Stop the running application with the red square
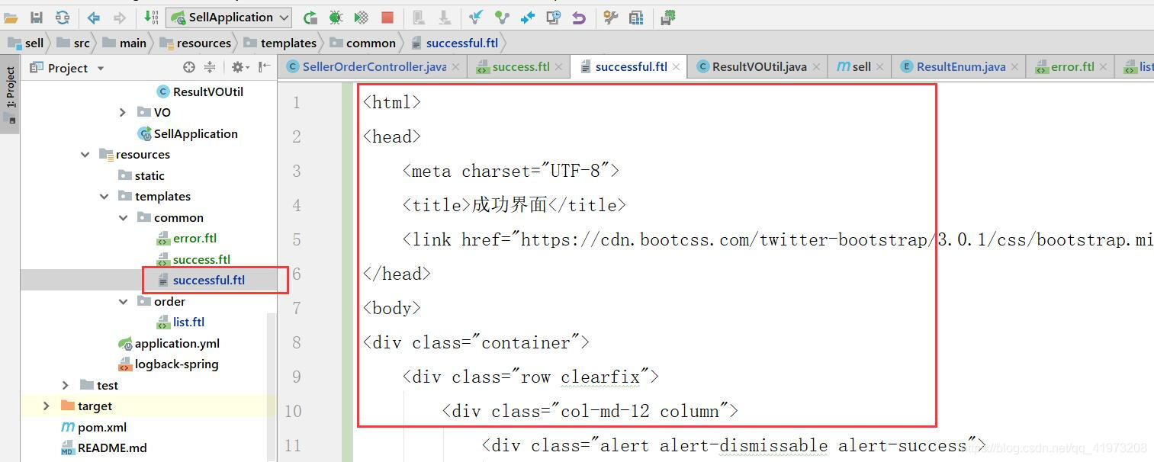The width and height of the screenshot is (1154, 462). pos(387,18)
